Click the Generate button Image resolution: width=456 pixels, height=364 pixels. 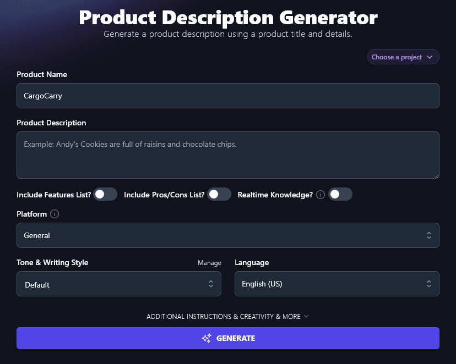[228, 338]
